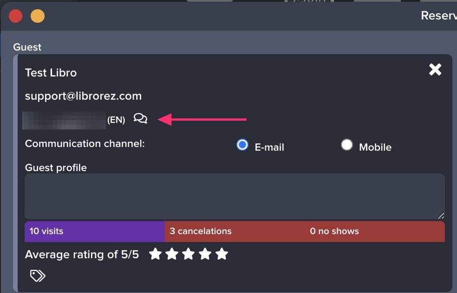Viewport: 457px width, 293px height.
Task: Minimize the window using the yellow button
Action: click(38, 16)
